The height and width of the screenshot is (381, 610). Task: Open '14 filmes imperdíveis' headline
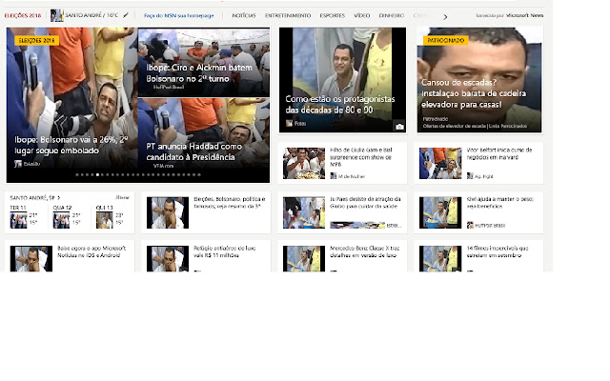point(498,251)
